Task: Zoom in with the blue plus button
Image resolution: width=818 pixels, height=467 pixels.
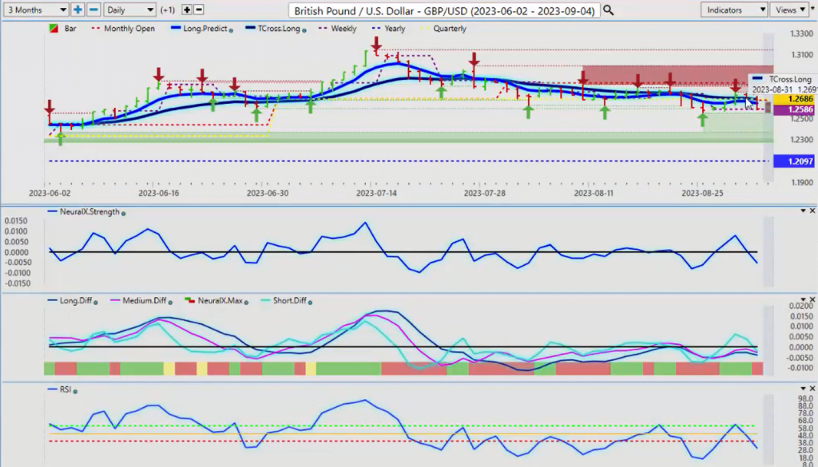Action: click(x=77, y=10)
